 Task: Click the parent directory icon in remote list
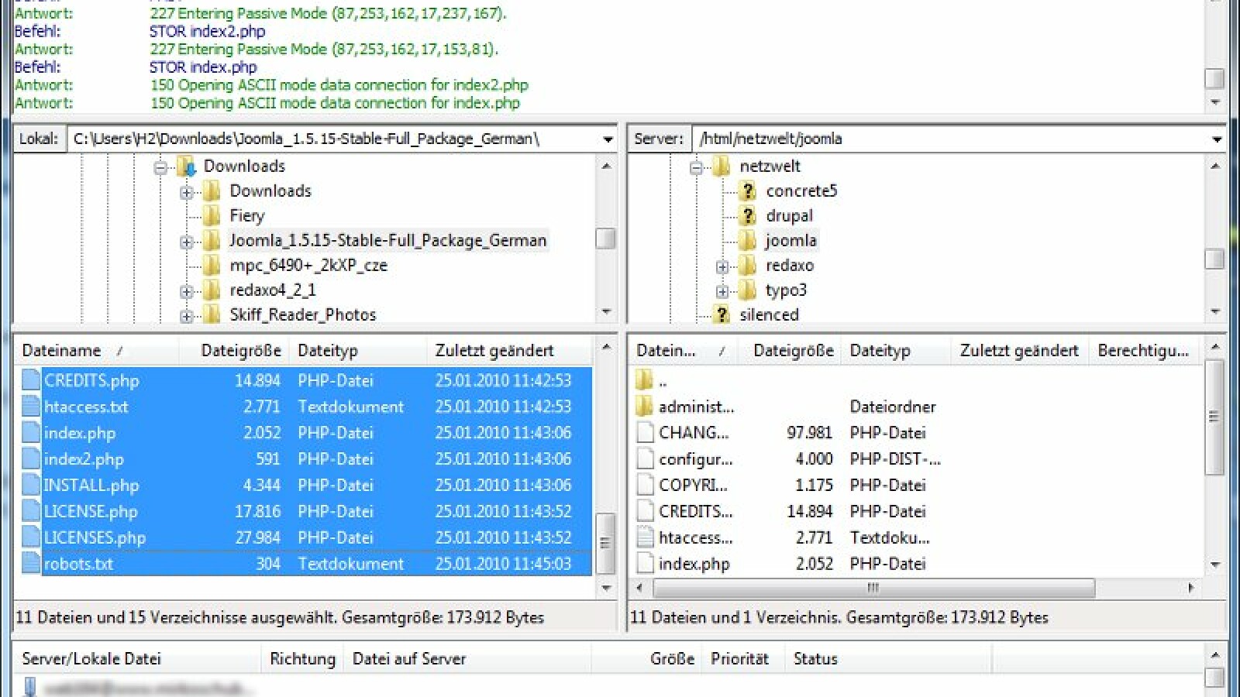[643, 380]
